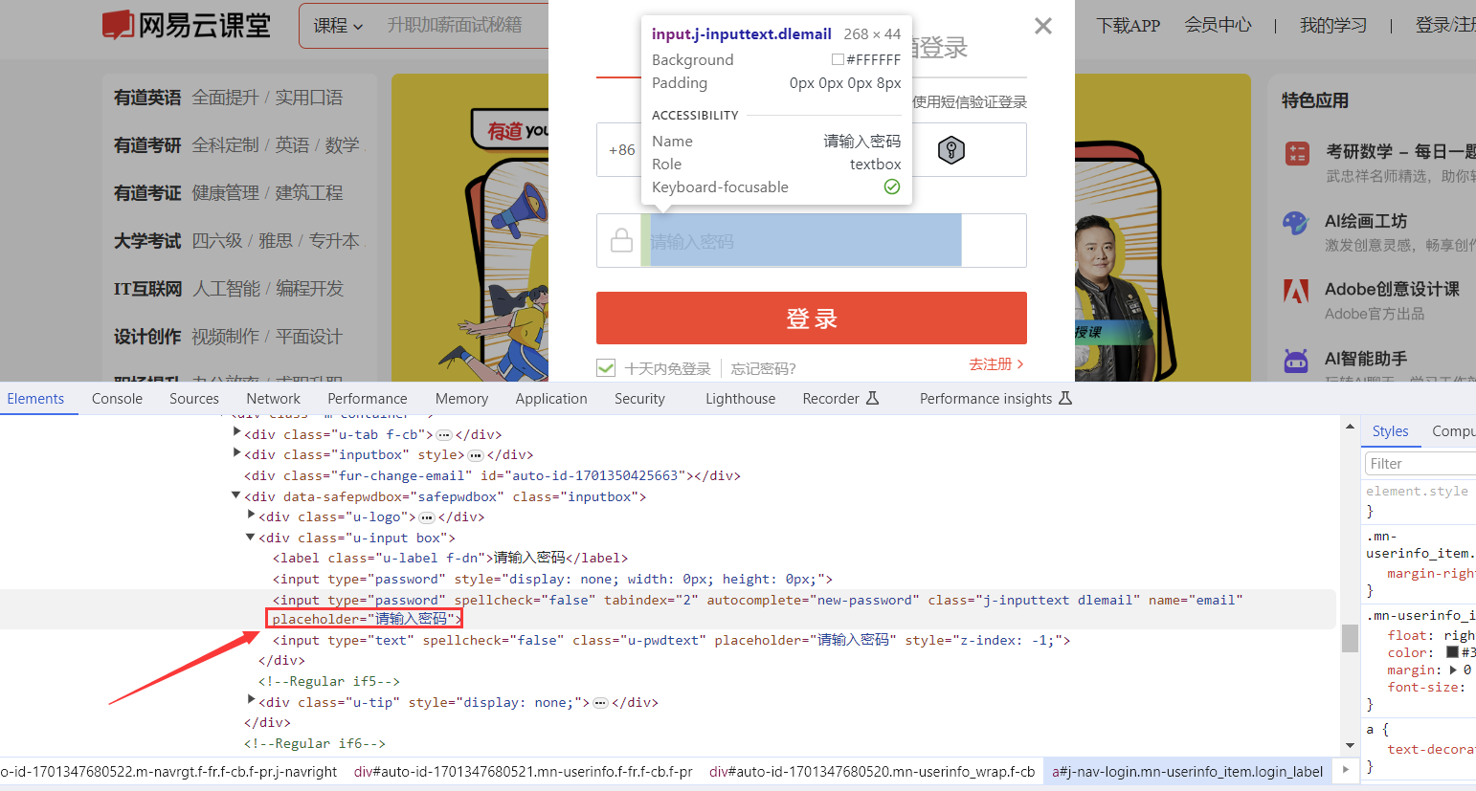Switch to the Elements tab
Image resolution: width=1476 pixels, height=791 pixels.
click(x=35, y=398)
